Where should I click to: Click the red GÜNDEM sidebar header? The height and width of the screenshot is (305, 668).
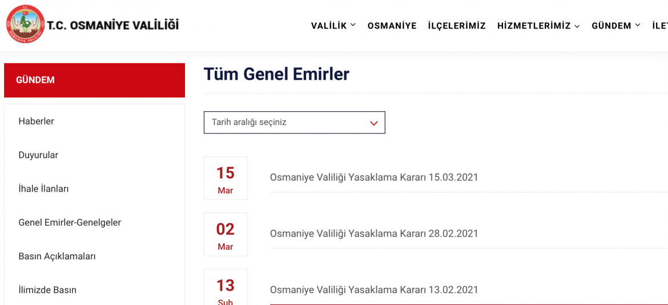[95, 80]
